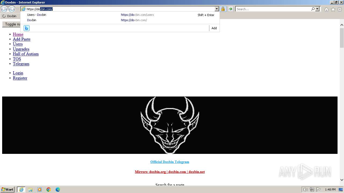
Task: Open Favorites star icon
Action: [333, 9]
